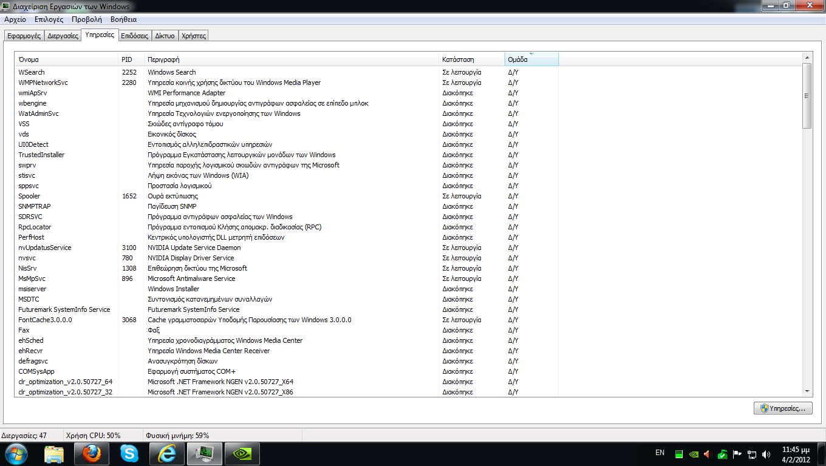
Task: Sort by the Όνομα column header
Action: coord(67,59)
